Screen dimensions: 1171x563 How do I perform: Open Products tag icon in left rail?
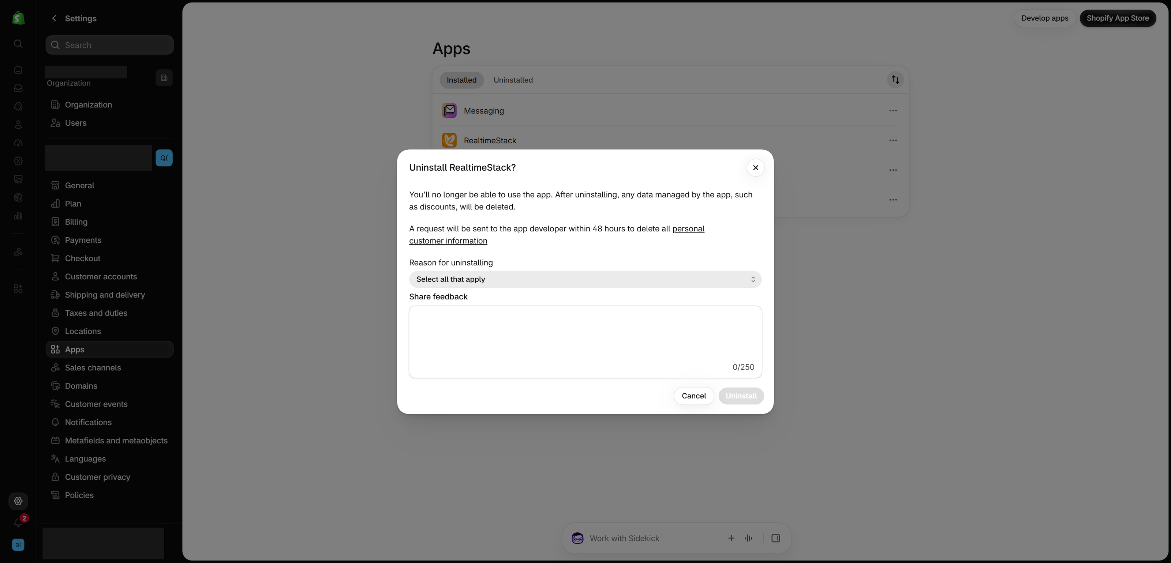pos(18,106)
